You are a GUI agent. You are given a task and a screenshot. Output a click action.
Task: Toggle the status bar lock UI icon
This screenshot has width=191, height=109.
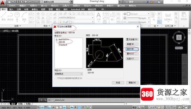(171, 107)
